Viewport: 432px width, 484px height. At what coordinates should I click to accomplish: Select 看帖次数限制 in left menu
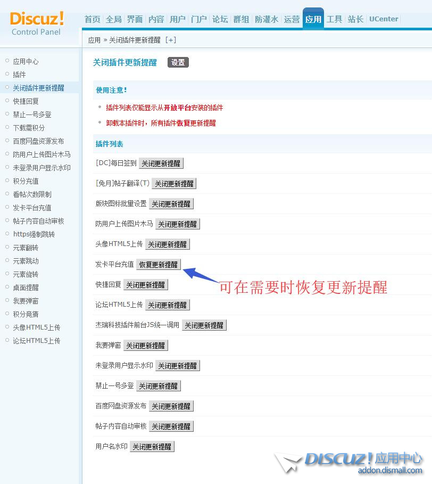[x=32, y=194]
